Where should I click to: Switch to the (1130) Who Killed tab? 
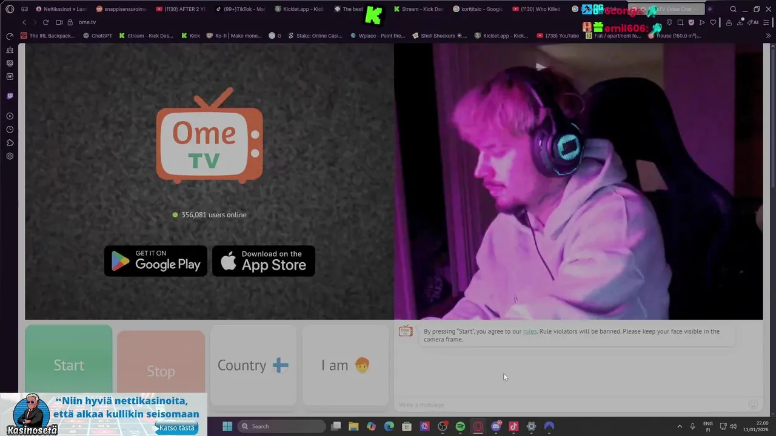point(538,9)
